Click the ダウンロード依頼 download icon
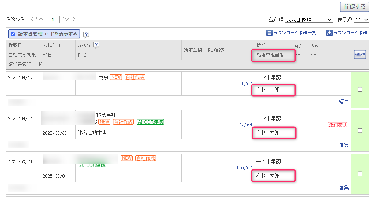Image resolution: width=374 pixels, height=197 pixels. pyautogui.click(x=329, y=33)
